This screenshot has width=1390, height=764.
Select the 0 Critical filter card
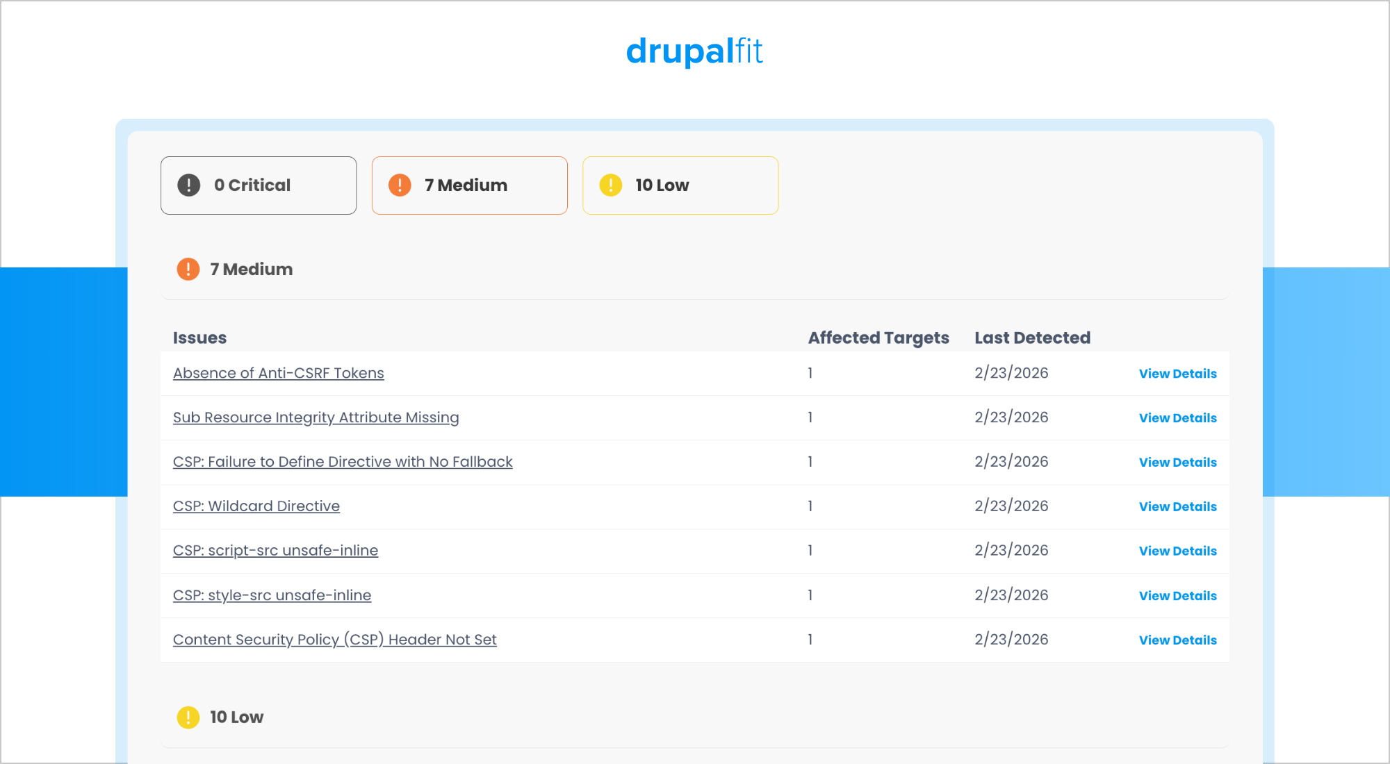259,185
